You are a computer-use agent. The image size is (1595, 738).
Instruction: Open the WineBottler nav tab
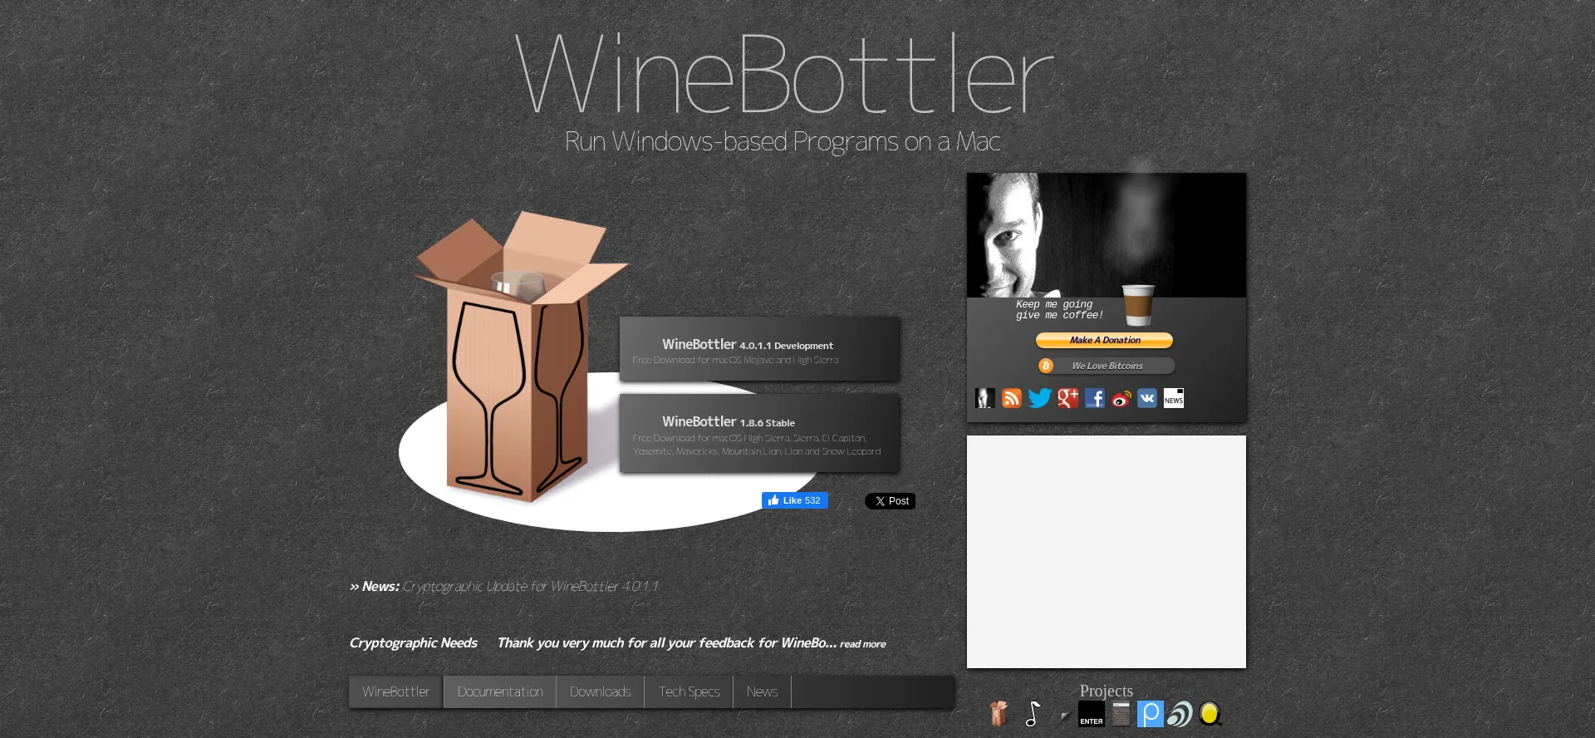[x=396, y=691]
